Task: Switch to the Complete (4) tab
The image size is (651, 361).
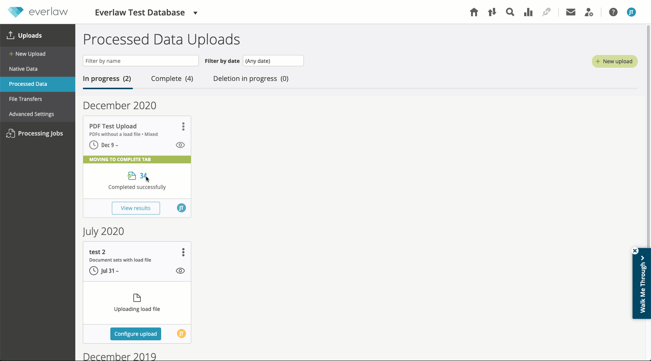Action: (x=172, y=79)
